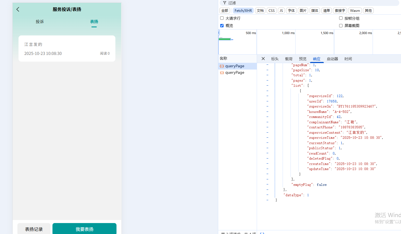Select the second queryPage request
Screen dimensions: 401x234
[235, 73]
